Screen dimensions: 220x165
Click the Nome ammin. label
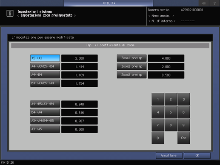(x=161, y=16)
